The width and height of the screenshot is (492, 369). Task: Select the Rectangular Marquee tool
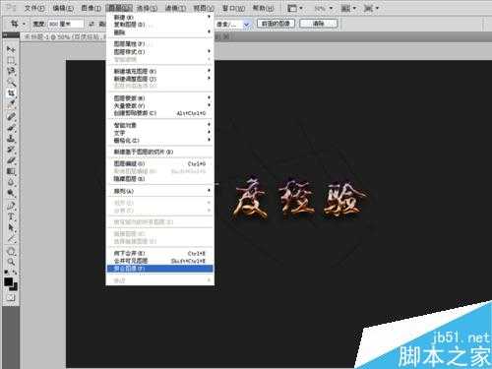(11, 61)
